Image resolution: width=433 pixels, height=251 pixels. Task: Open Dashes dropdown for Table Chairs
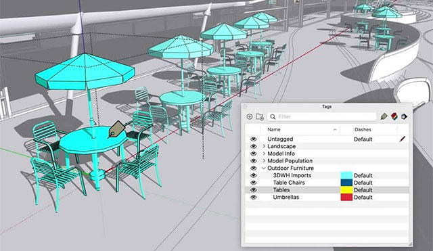coord(363,183)
